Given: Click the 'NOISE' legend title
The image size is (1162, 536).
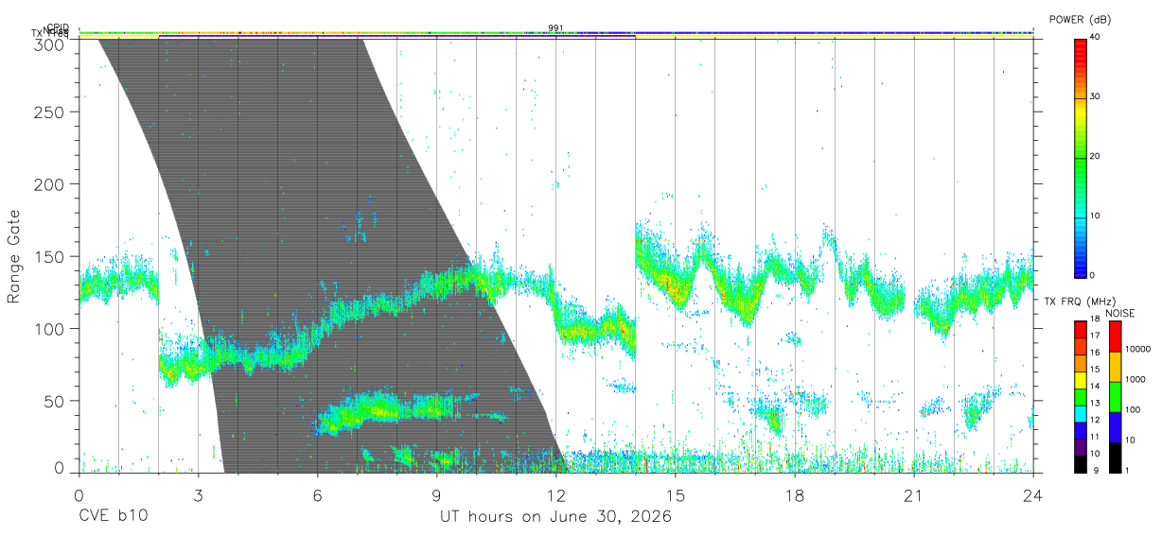Looking at the screenshot, I should 1120,313.
